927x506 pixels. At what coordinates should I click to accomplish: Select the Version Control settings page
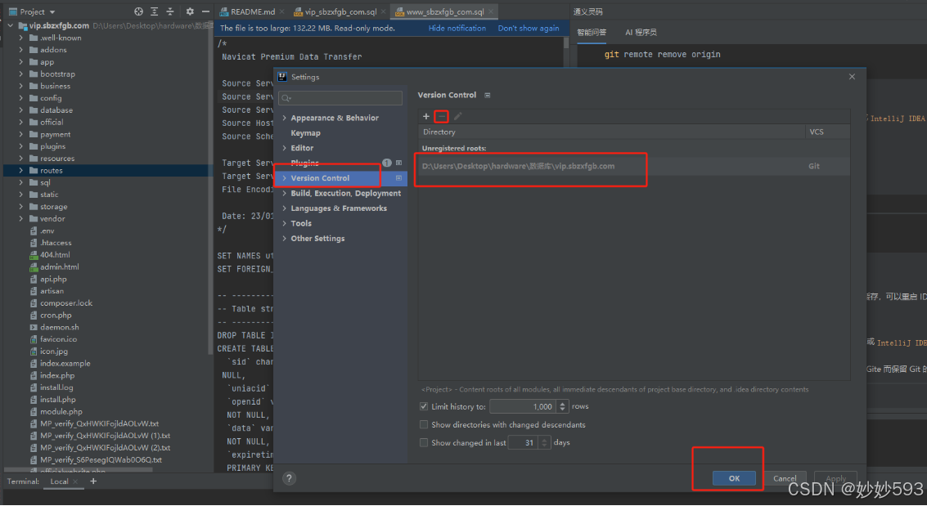(x=343, y=178)
